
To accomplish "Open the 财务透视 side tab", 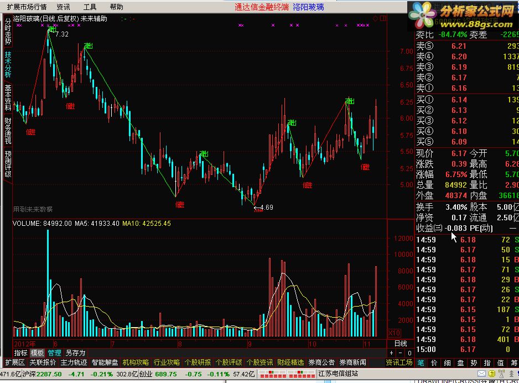I will click(8, 131).
